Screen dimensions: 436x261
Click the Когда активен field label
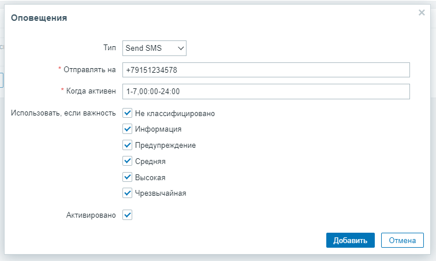[x=91, y=91]
